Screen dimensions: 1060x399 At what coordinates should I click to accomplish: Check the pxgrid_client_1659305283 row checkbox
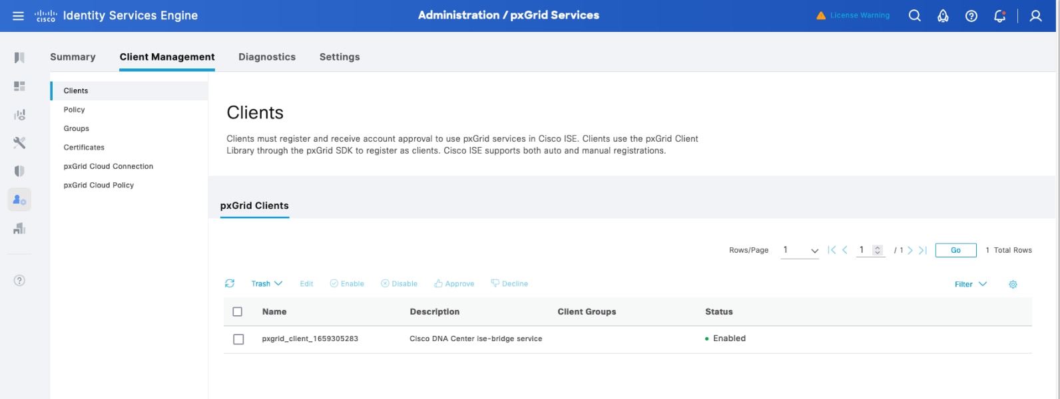[238, 339]
